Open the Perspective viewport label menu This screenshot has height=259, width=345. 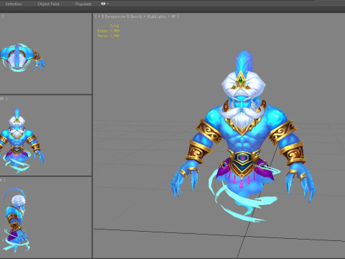(x=116, y=17)
